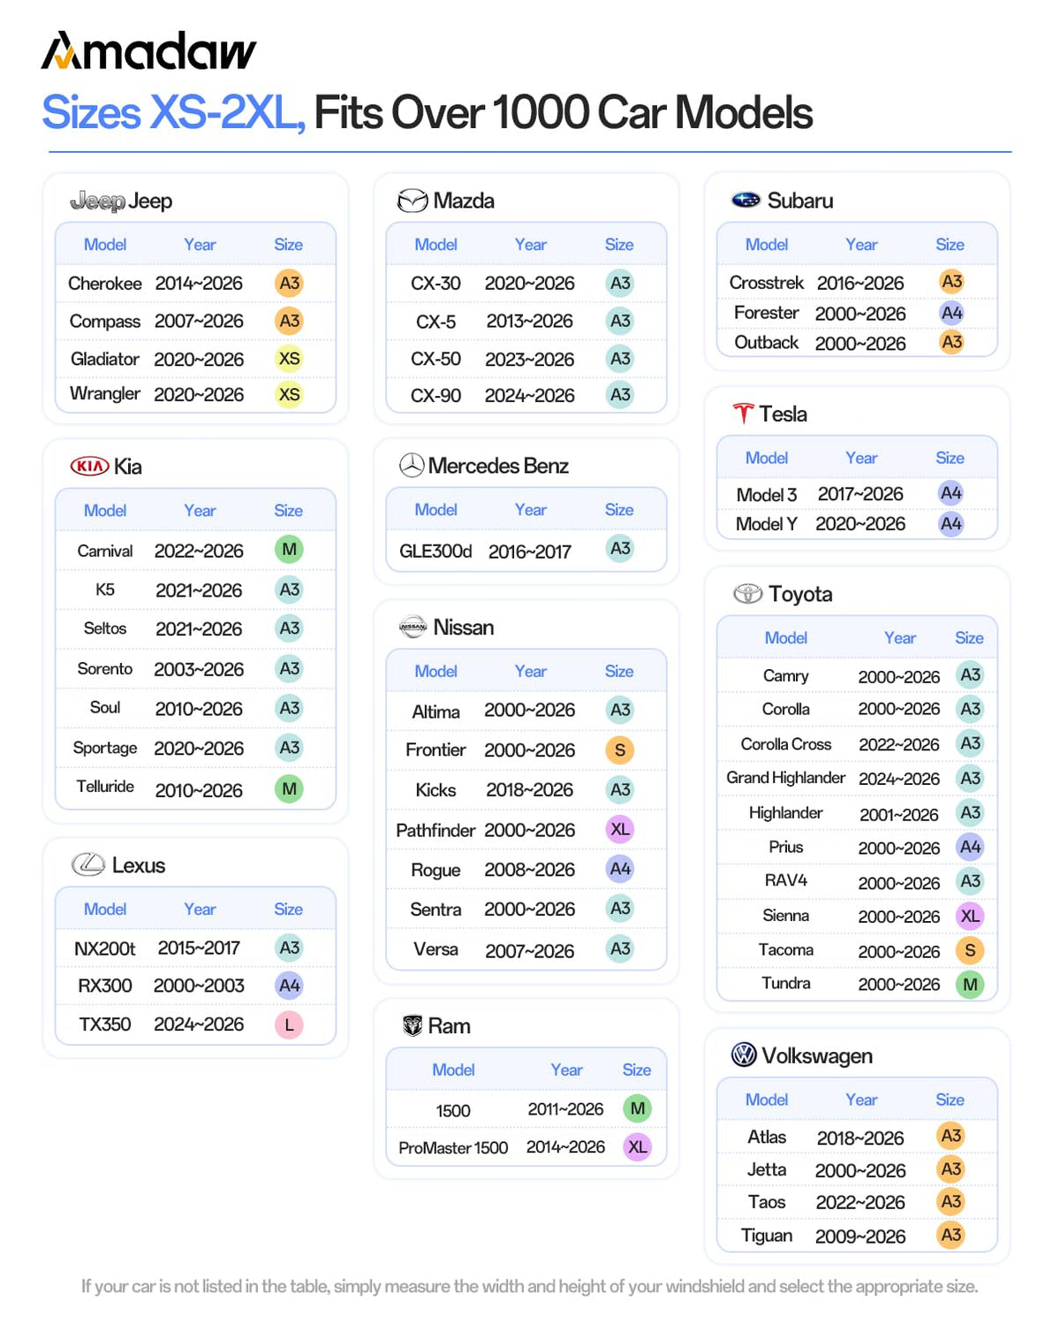Click the Year column header in Ram table
This screenshot has width=1060, height=1317.
(566, 1070)
